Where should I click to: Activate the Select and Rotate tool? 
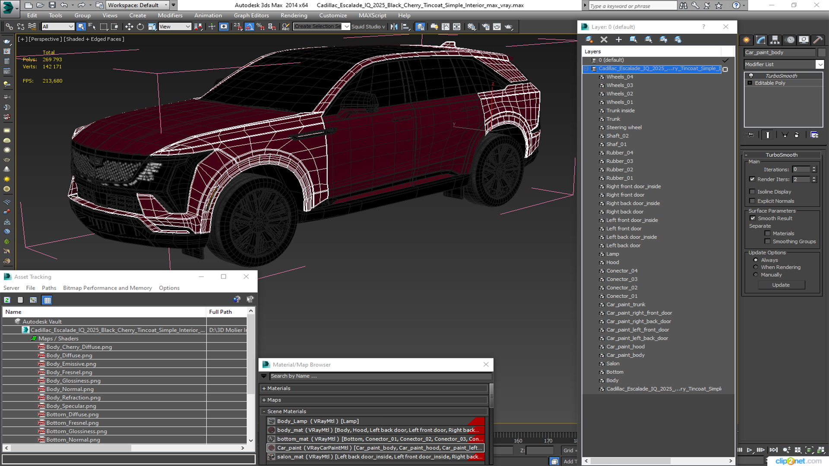tap(140, 27)
